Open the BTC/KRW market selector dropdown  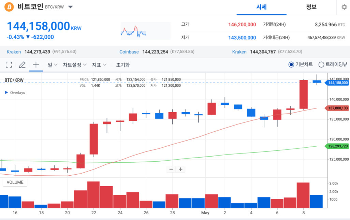point(70,7)
